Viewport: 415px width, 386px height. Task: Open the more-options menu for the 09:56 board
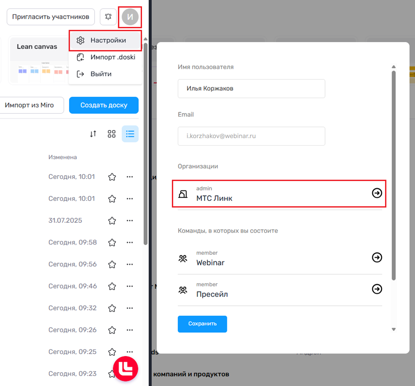(130, 265)
